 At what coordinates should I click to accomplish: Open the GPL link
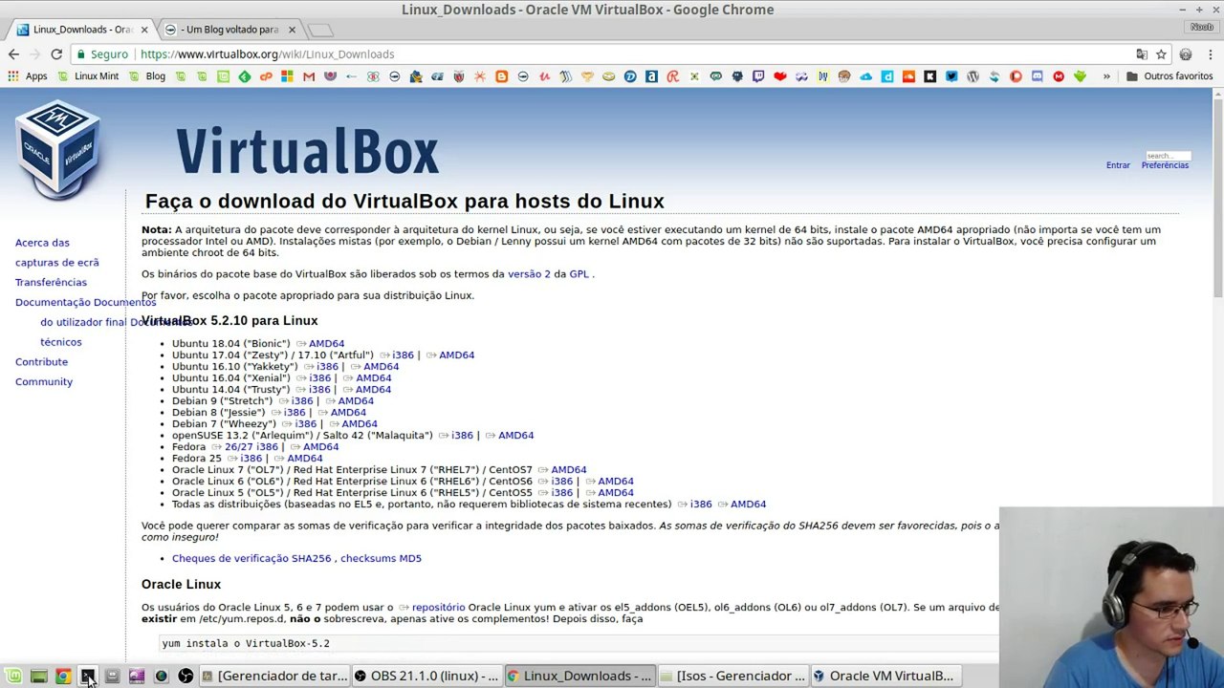(x=579, y=274)
